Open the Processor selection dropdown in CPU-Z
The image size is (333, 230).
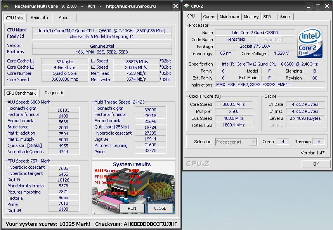coord(253,142)
